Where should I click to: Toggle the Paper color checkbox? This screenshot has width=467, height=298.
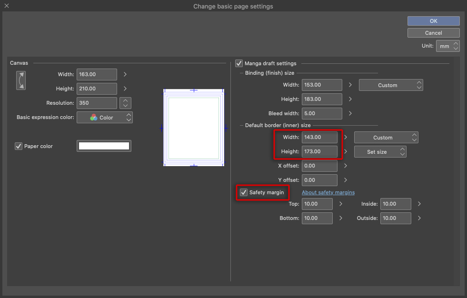pos(19,146)
